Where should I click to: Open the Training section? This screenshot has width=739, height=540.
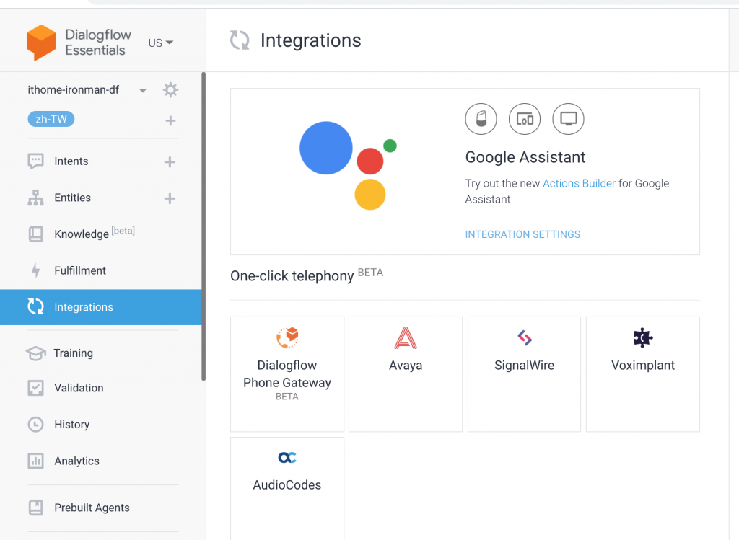point(73,353)
